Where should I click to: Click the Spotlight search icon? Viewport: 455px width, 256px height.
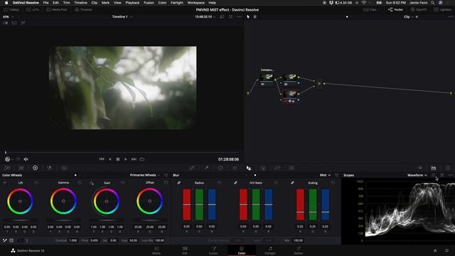tap(433, 3)
